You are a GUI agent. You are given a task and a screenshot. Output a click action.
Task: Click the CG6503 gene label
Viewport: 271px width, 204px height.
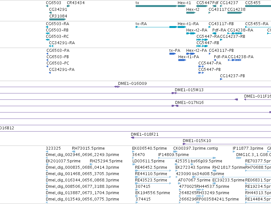[x=53, y=3]
